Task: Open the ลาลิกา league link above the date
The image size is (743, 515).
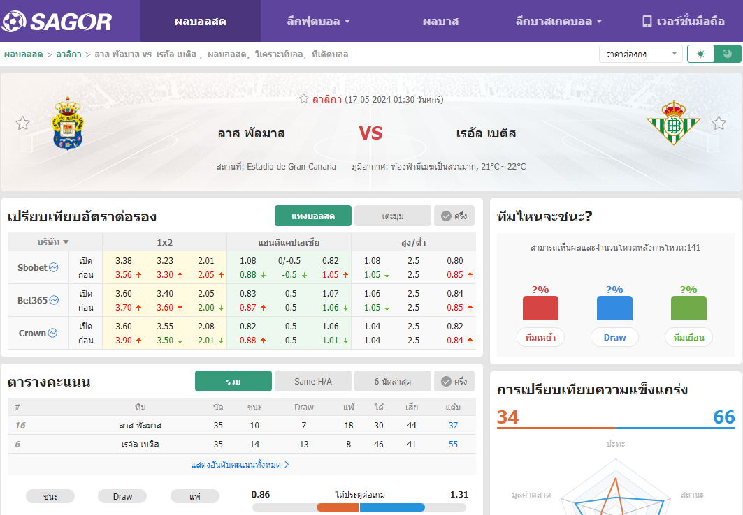Action: 327,99
